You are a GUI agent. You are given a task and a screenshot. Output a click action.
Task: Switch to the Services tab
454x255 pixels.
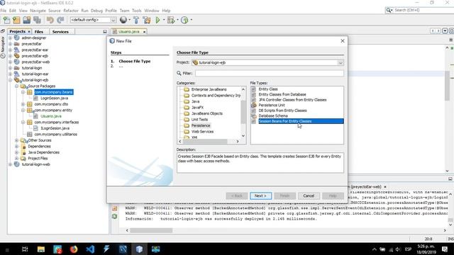coord(60,31)
